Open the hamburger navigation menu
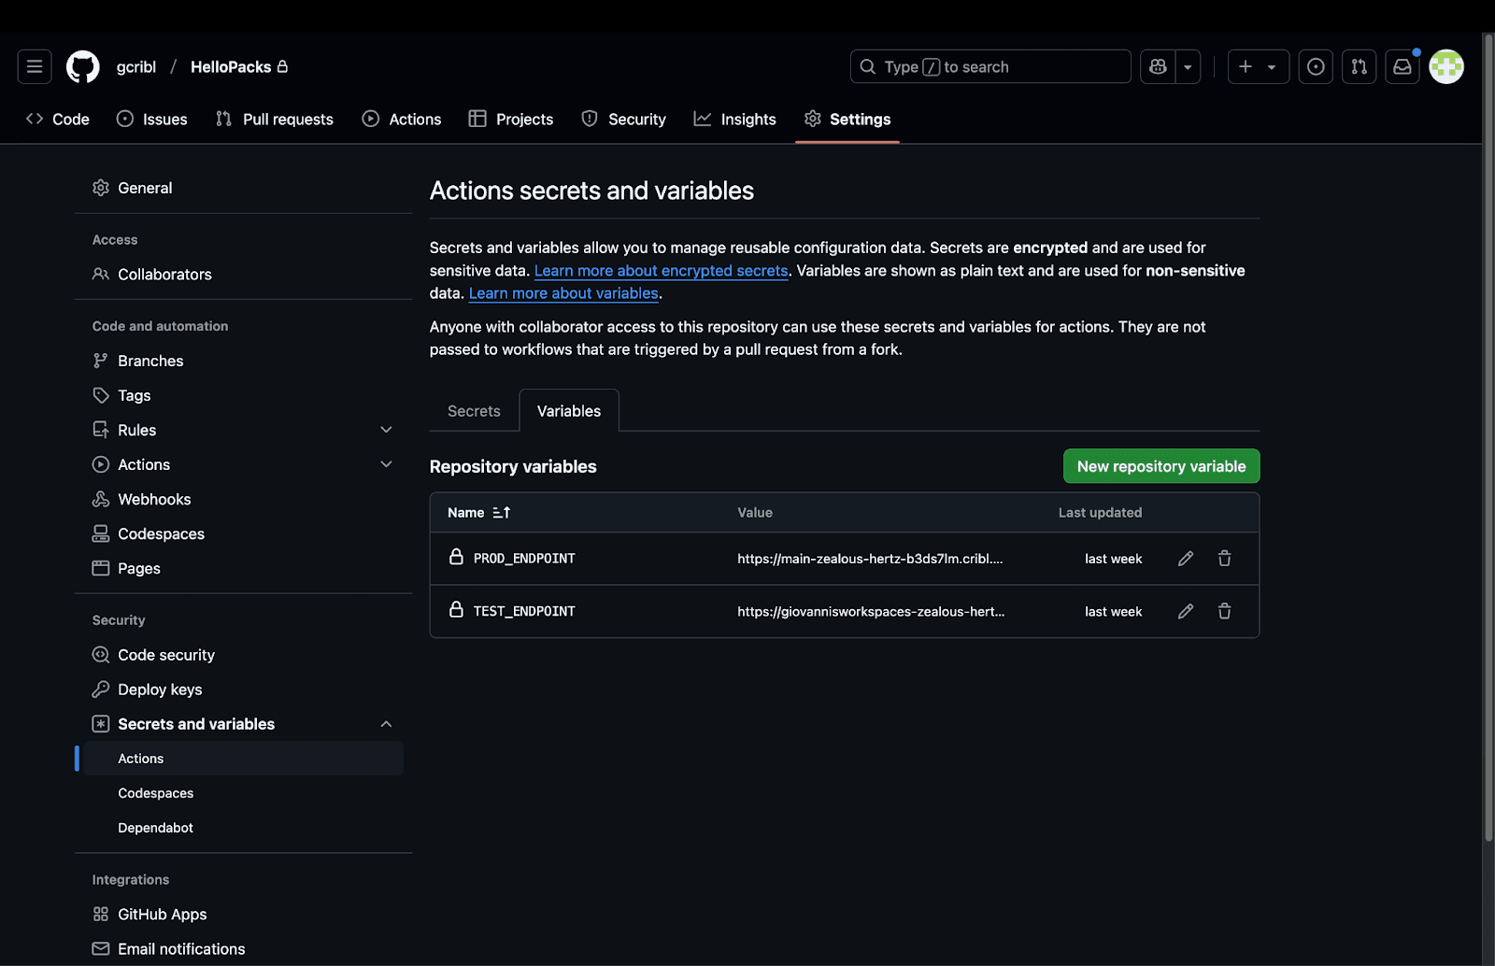Screen dimensions: 1495x966 point(35,66)
